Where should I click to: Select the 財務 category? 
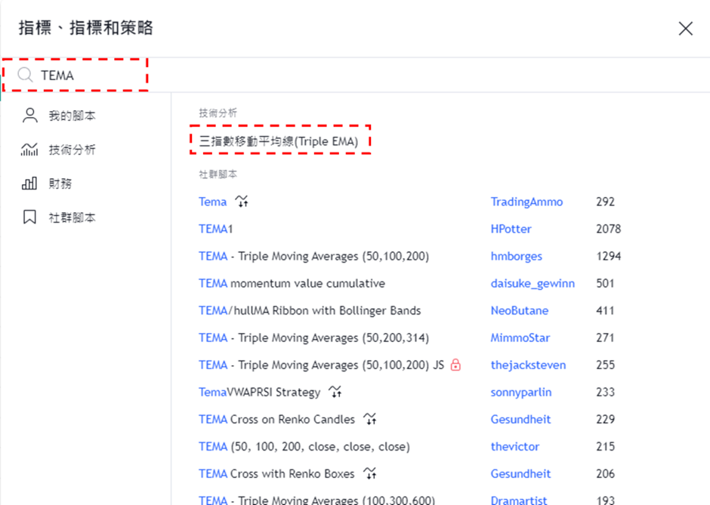coord(60,183)
